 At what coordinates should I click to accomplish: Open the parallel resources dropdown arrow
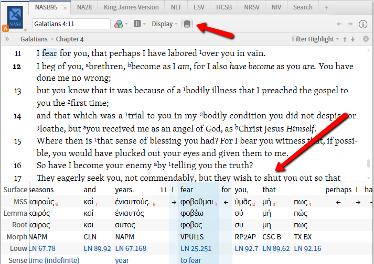click(144, 24)
